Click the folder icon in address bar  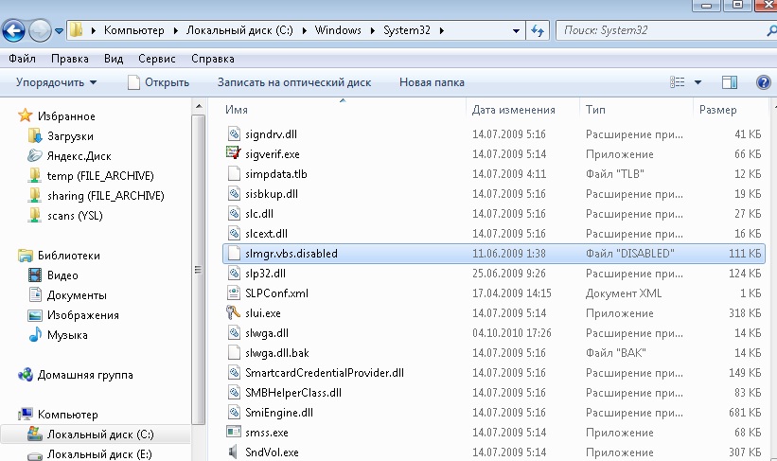76,30
